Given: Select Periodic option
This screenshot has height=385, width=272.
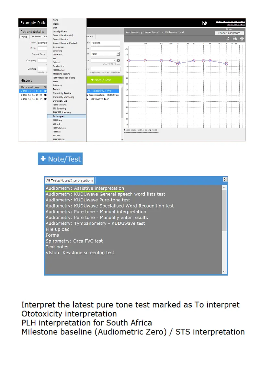Looking at the screenshot, I should click(57, 89).
